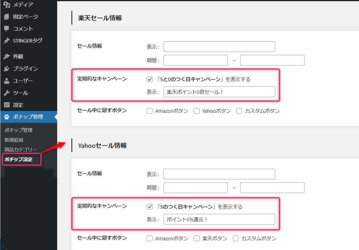
Task: Focus 楽天 period end date field
Action: (x=272, y=60)
